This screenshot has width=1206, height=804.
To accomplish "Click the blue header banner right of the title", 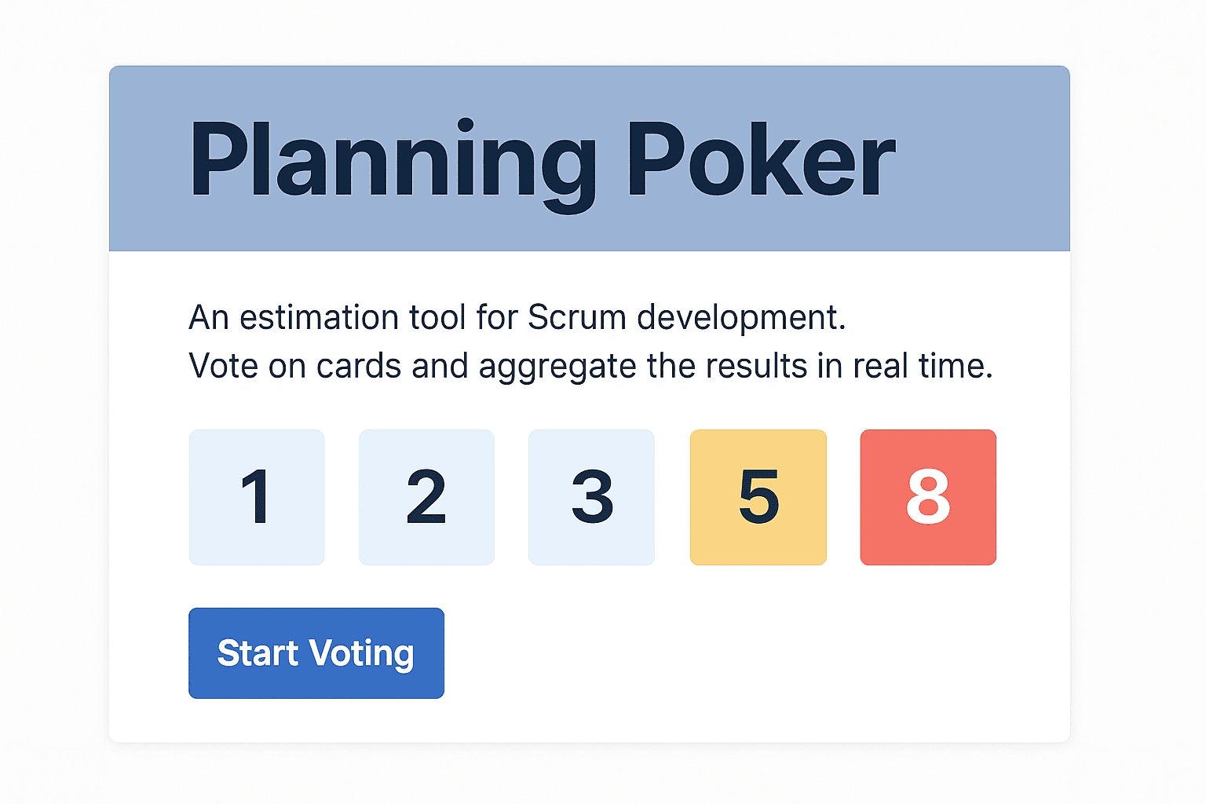I will (x=981, y=159).
